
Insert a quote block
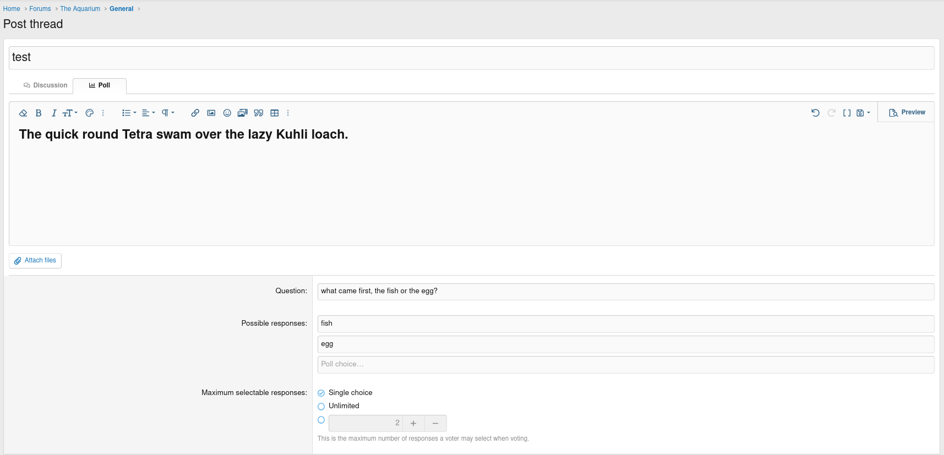point(259,113)
